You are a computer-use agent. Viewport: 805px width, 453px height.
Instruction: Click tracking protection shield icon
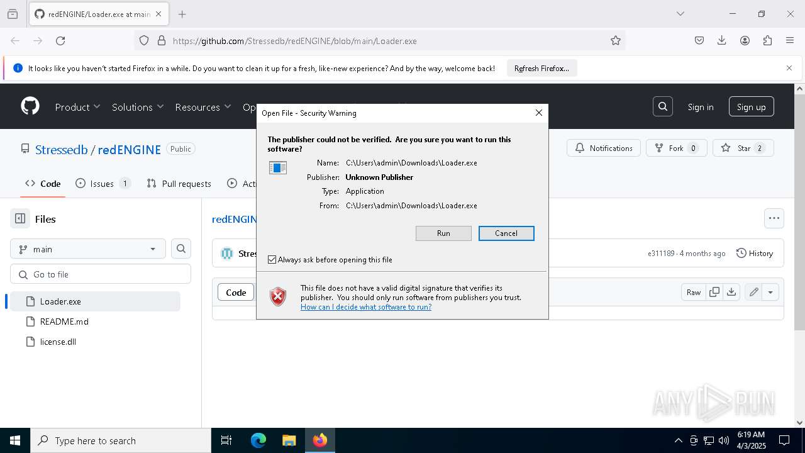pyautogui.click(x=144, y=41)
